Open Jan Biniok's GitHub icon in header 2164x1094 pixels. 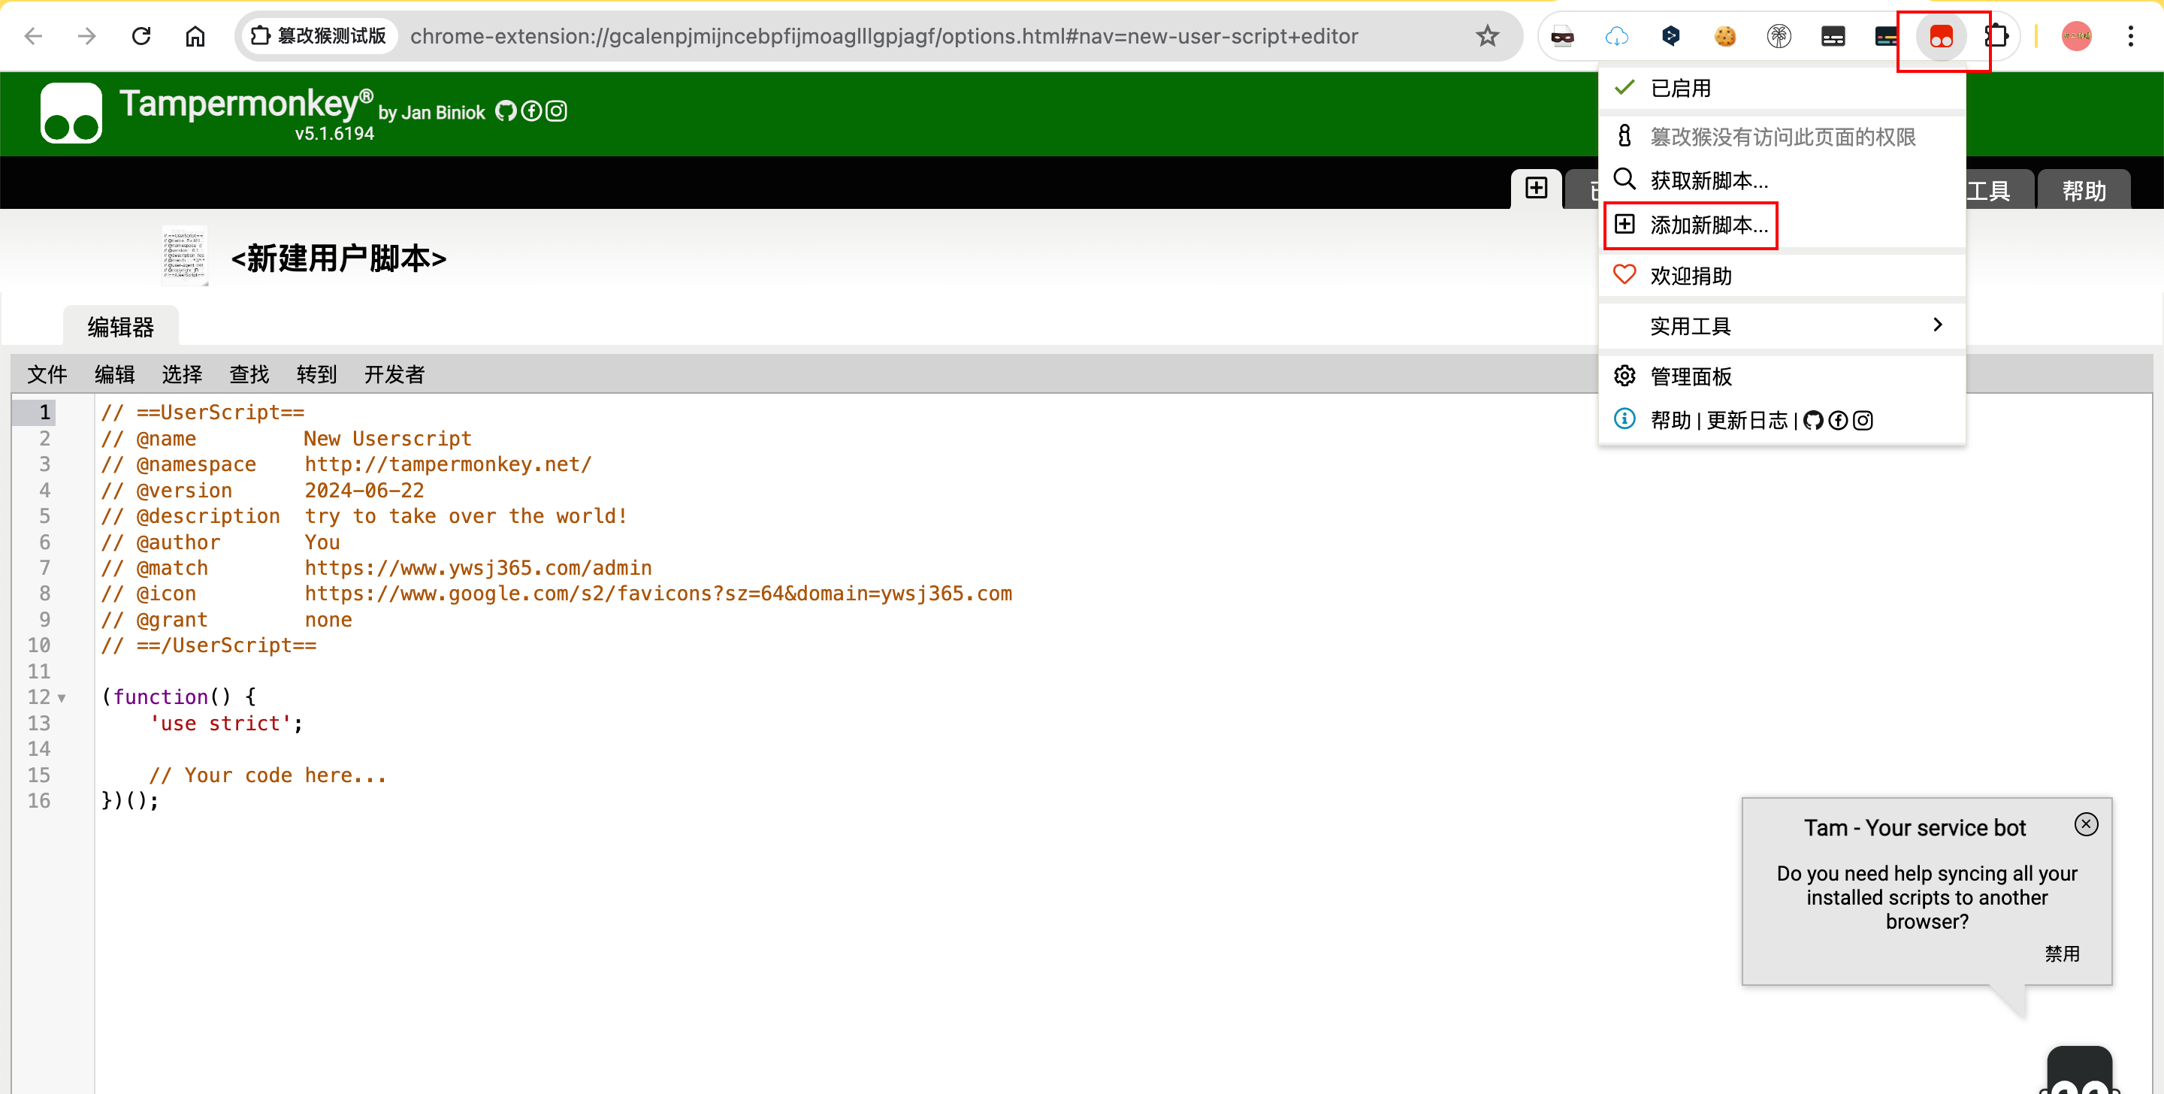pyautogui.click(x=505, y=111)
